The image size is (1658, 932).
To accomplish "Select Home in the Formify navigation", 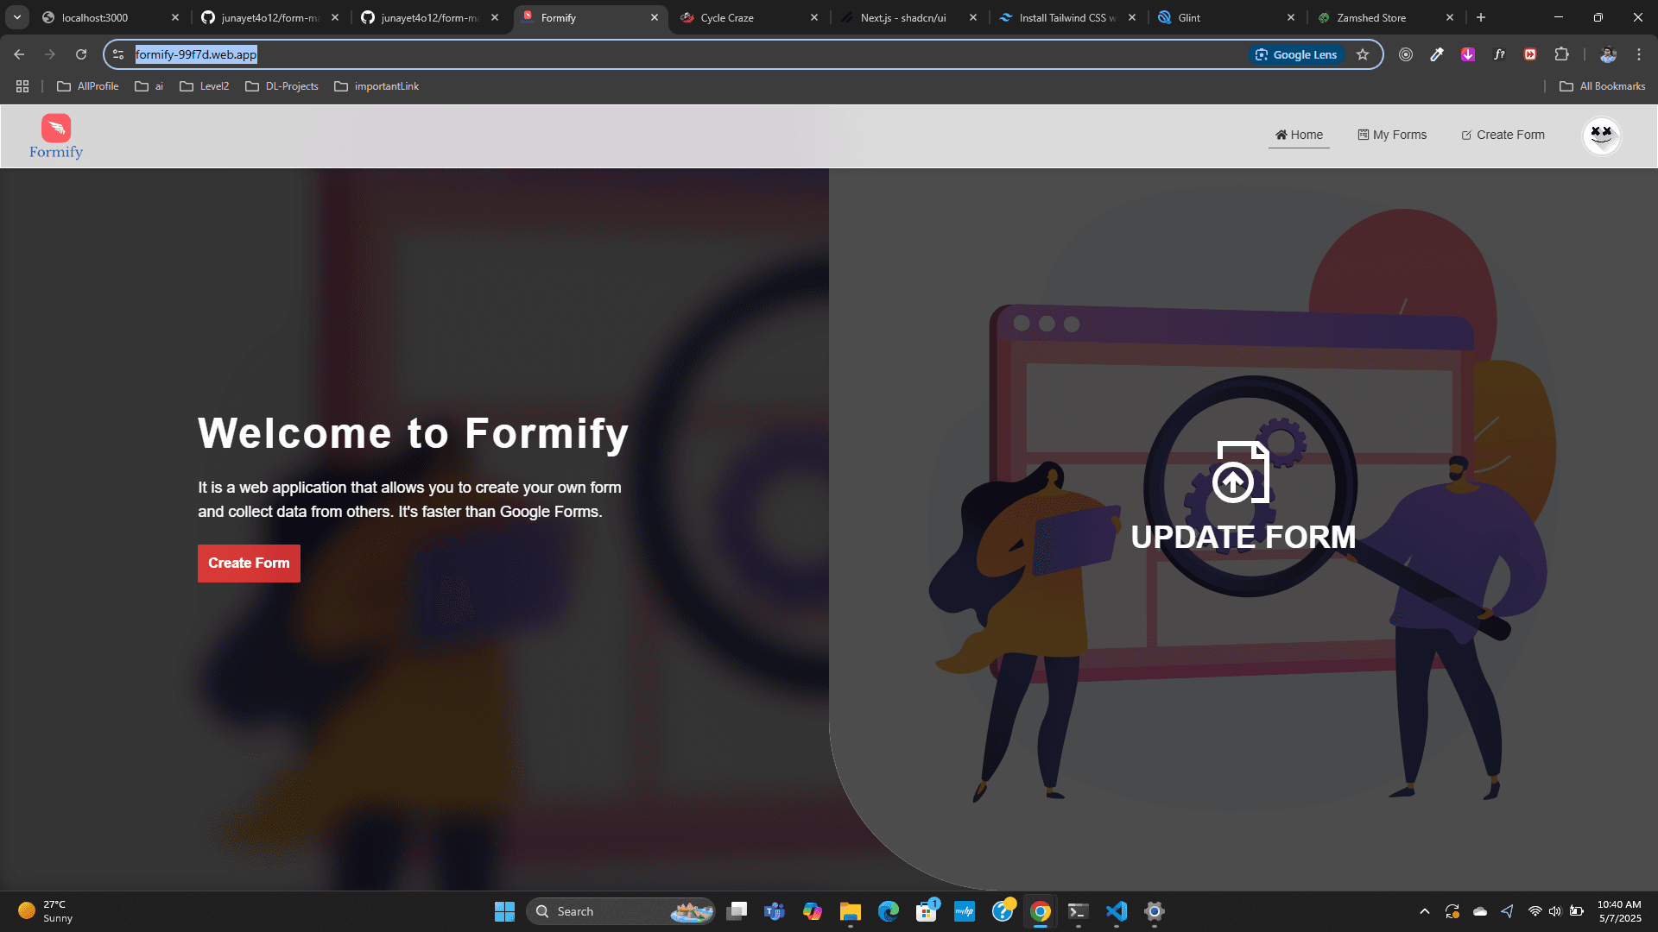I will (x=1299, y=135).
